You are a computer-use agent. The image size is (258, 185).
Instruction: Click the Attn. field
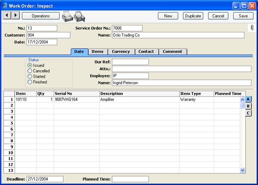pos(182,69)
